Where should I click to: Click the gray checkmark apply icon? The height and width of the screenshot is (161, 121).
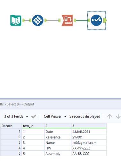click(34, 117)
